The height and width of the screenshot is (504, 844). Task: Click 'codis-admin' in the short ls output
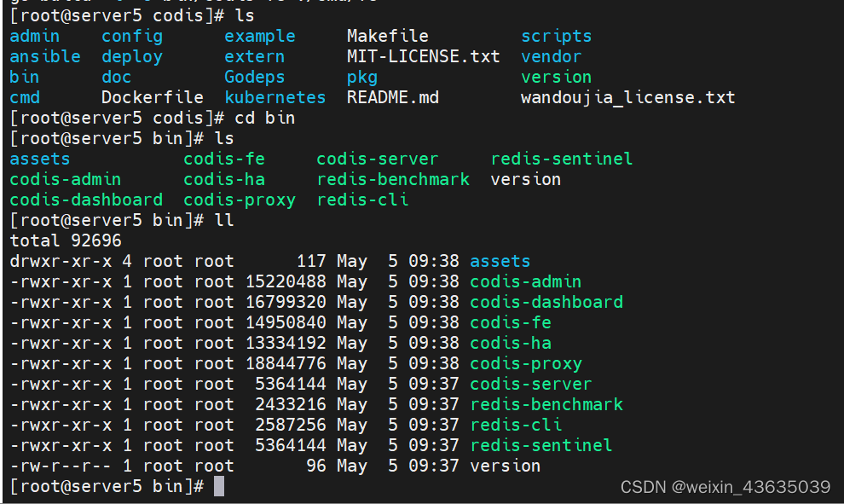(x=65, y=179)
